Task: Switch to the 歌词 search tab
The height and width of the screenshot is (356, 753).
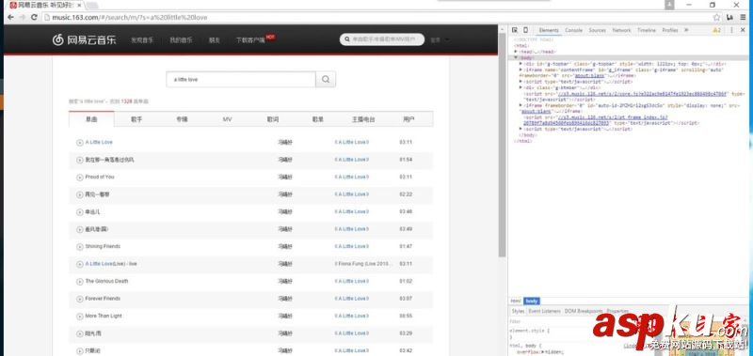Action: [x=273, y=119]
